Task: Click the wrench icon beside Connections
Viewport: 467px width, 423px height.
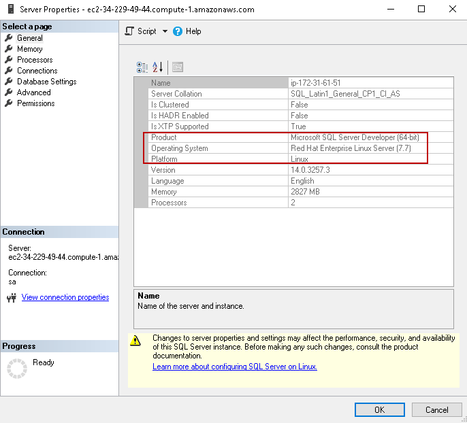Action: [x=9, y=71]
